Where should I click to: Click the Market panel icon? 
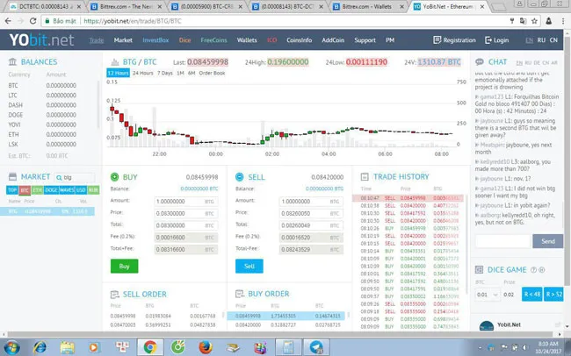tap(13, 177)
